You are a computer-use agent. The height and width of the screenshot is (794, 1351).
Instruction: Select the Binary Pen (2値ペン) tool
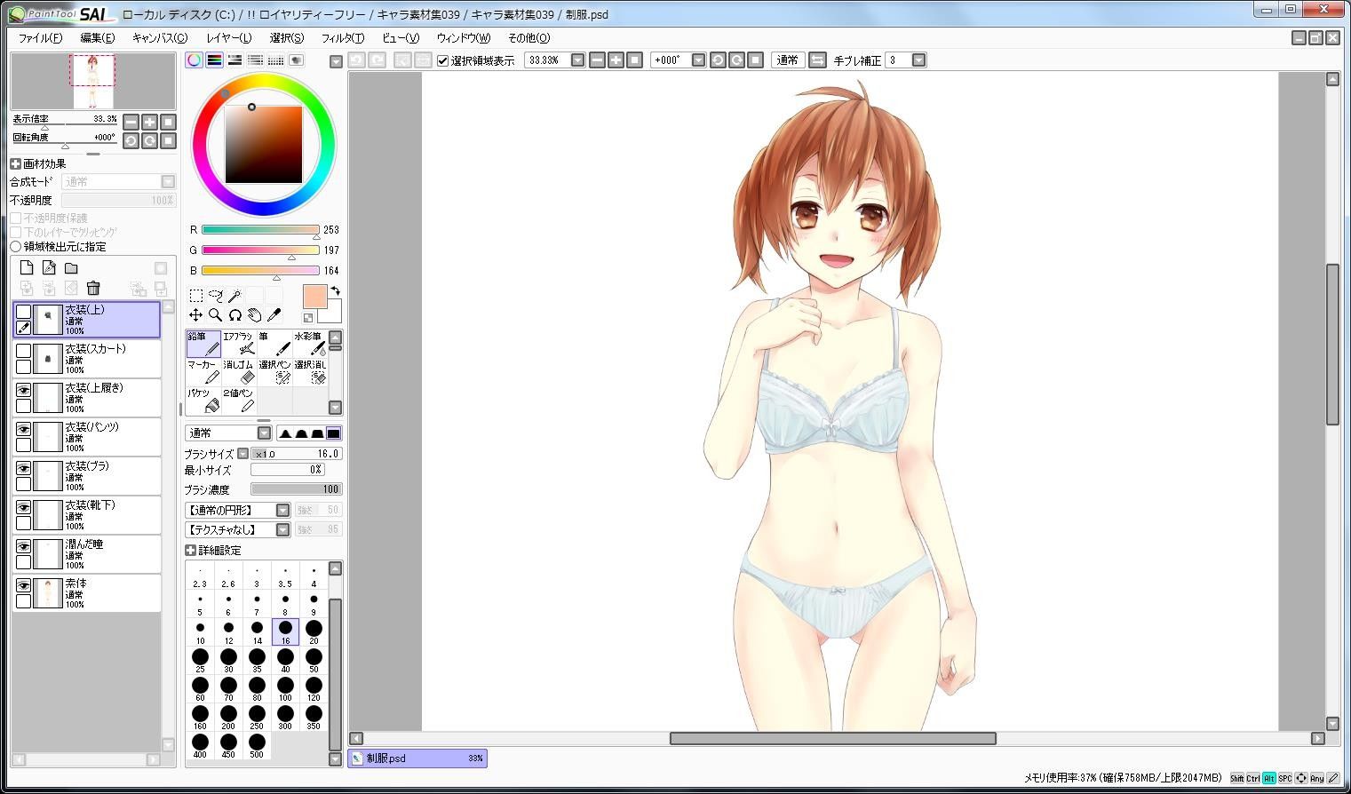pyautogui.click(x=239, y=401)
